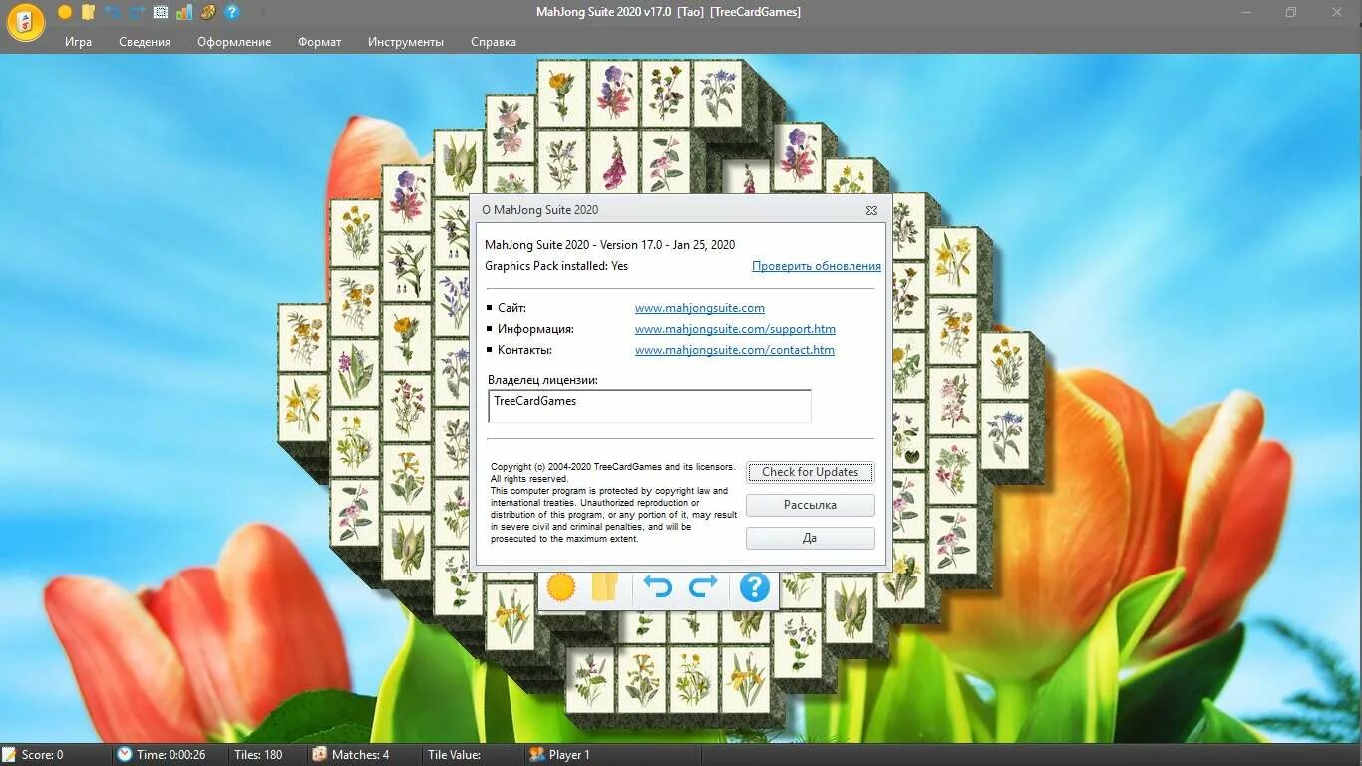Open the Инструменты menu
The height and width of the screenshot is (766, 1362).
406,42
